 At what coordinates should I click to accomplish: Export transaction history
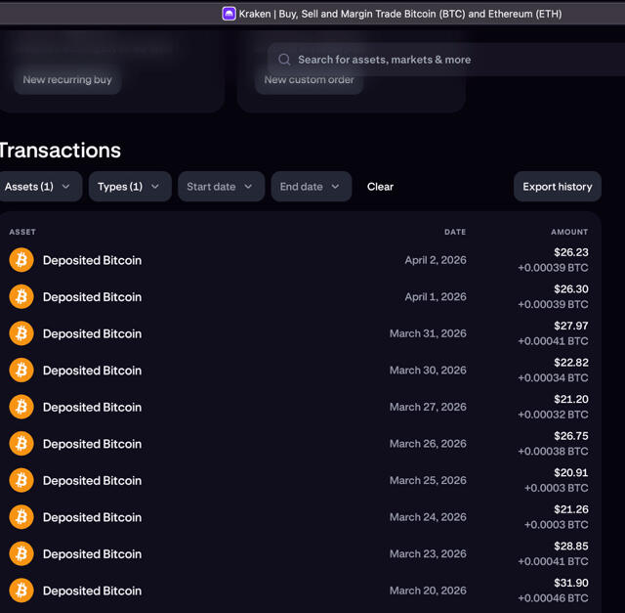[x=557, y=187]
